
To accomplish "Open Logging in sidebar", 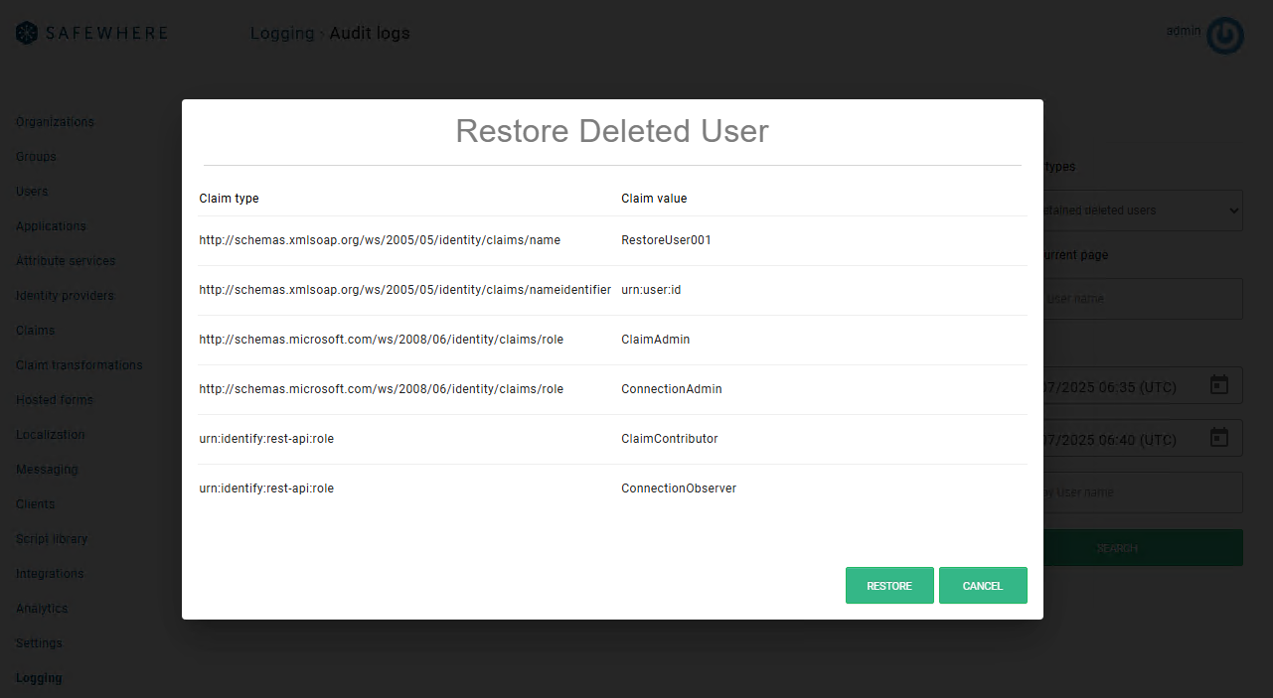I will pyautogui.click(x=39, y=678).
